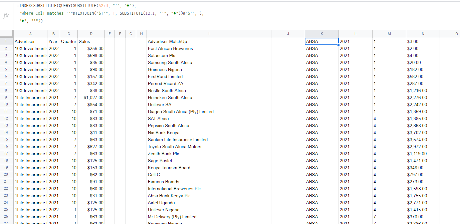Select row 1 header
This screenshot has height=224, width=460.
pyautogui.click(x=6, y=41)
